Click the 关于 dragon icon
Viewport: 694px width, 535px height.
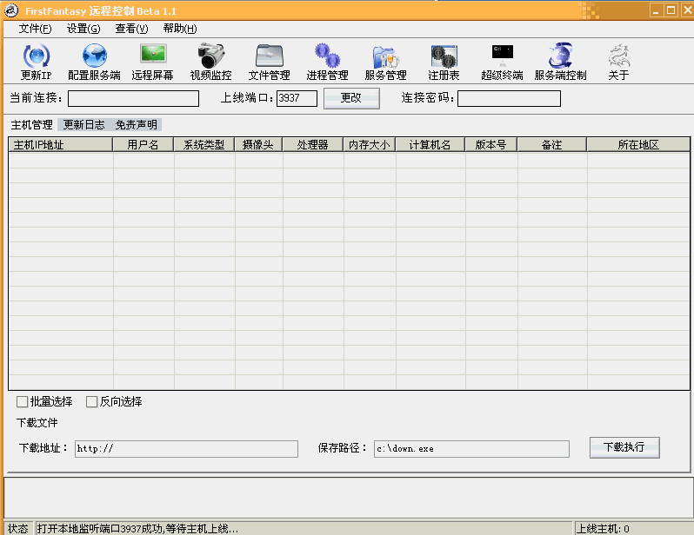618,57
